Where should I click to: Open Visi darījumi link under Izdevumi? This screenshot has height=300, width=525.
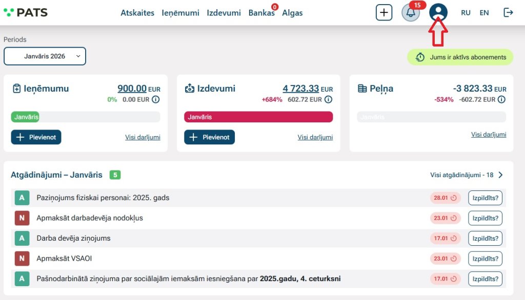(x=315, y=137)
